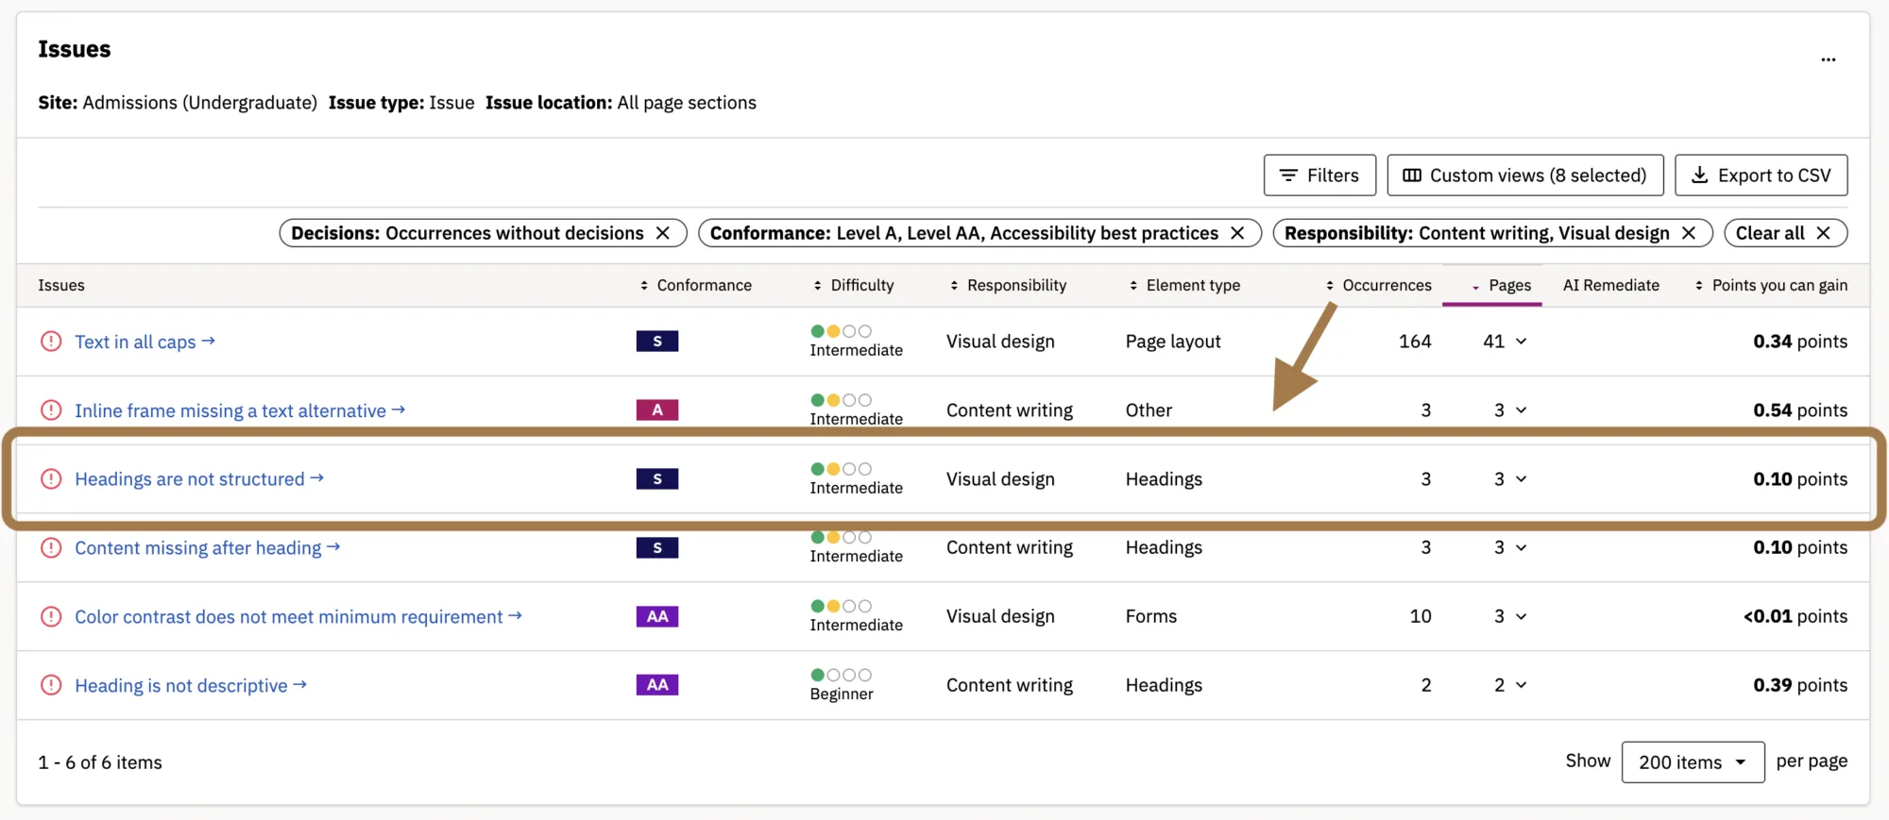This screenshot has width=1889, height=820.
Task: Expand pages list for Text in all caps
Action: coord(1521,342)
